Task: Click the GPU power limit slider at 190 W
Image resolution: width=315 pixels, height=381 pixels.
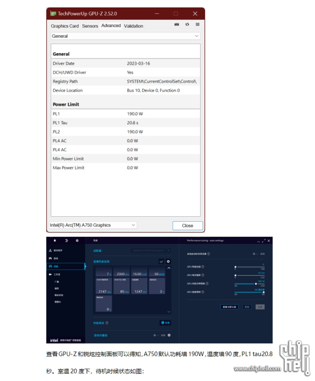Action: click(x=256, y=284)
